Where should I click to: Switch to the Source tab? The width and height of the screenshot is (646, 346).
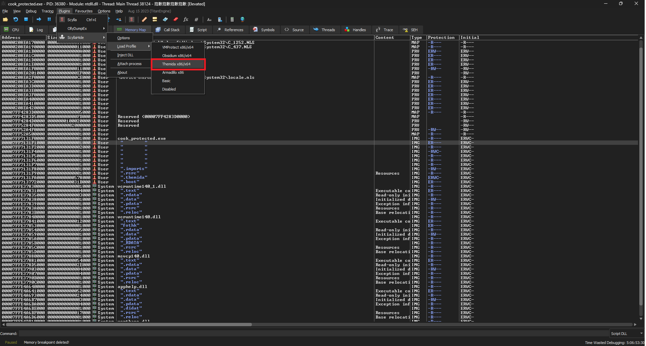(294, 30)
